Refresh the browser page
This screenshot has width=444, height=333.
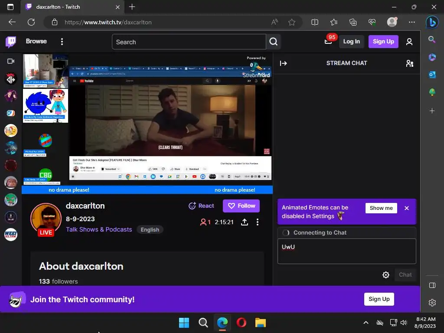31,22
